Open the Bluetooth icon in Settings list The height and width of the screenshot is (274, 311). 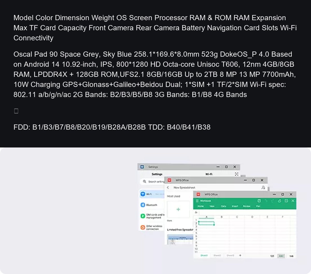[x=143, y=205]
